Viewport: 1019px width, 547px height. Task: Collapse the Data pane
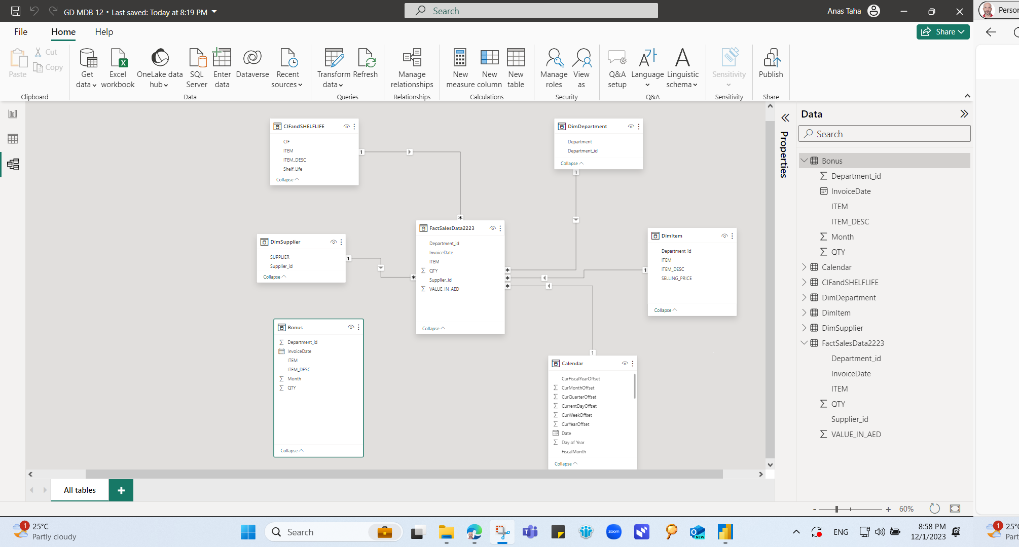click(964, 114)
